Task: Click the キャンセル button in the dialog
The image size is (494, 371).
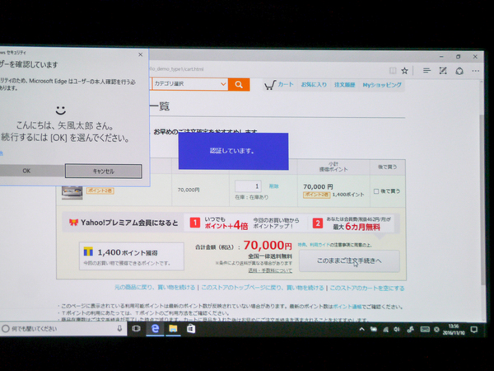Action: (104, 171)
